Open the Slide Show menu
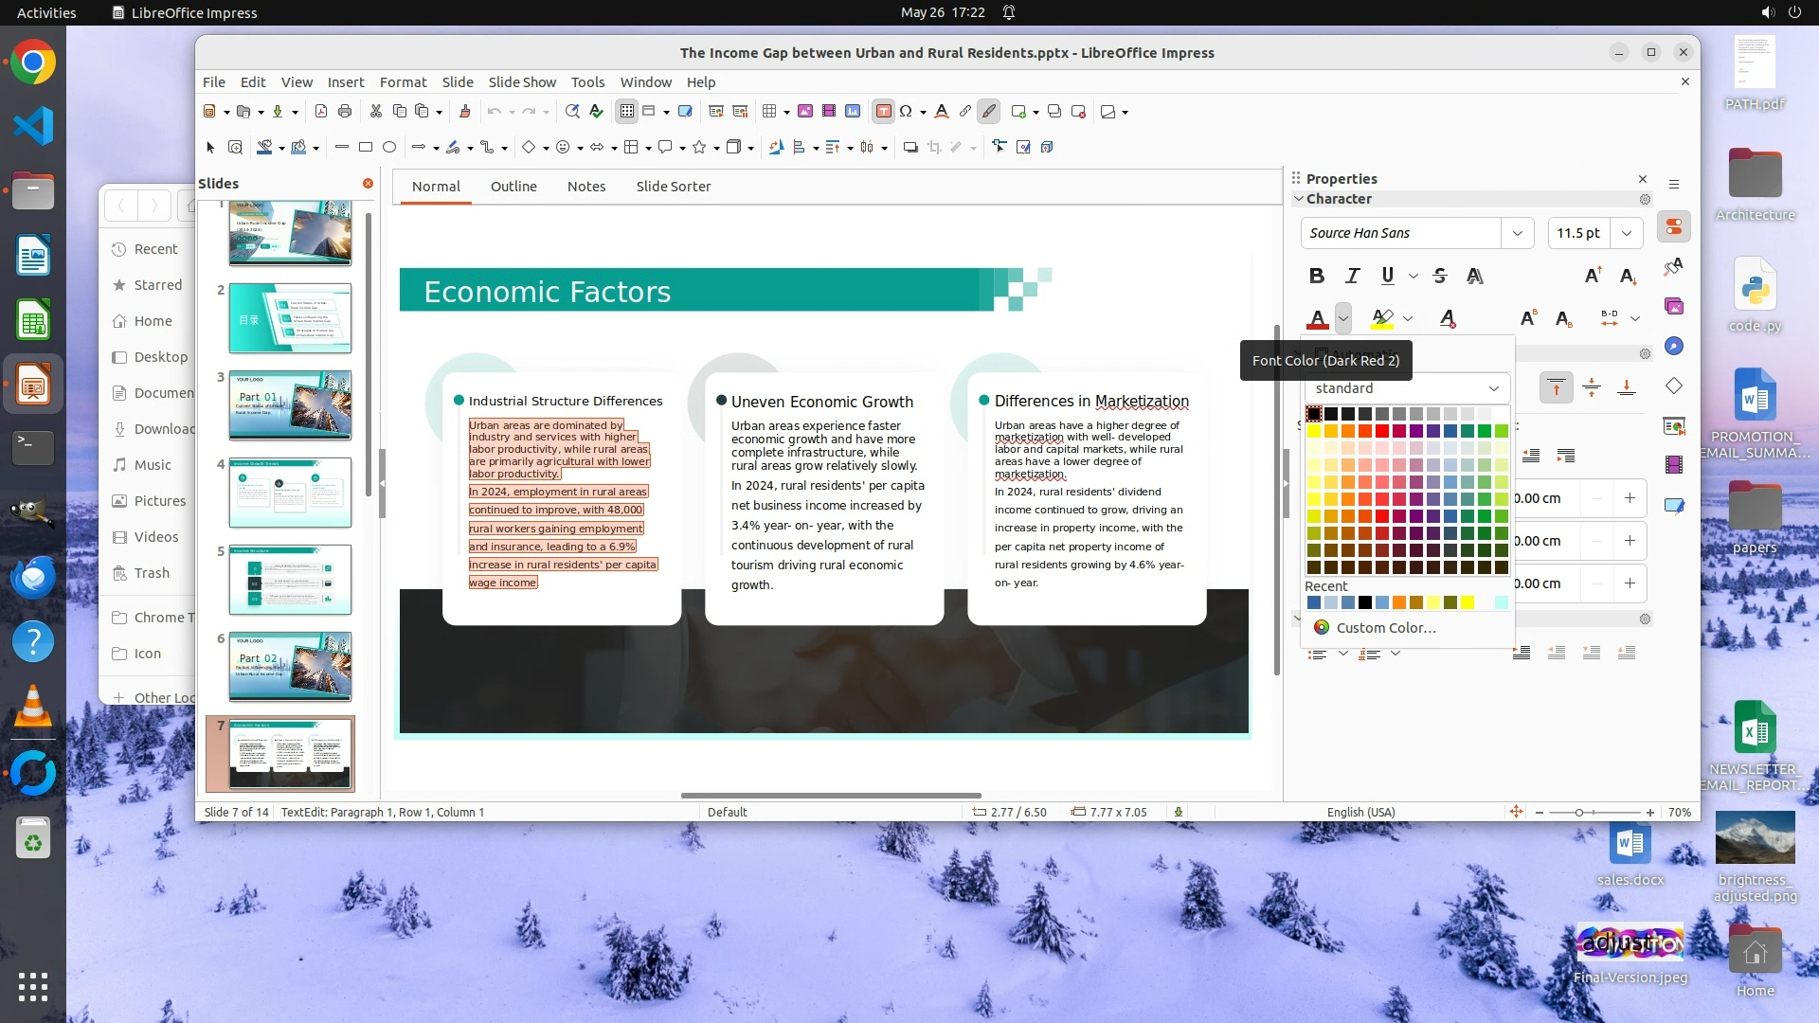Viewport: 1819px width, 1023px height. (522, 82)
